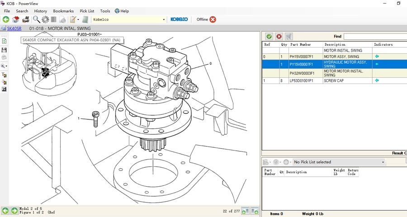Click the pick list add plus icon
Image resolution: width=407 pixels, height=217 pixels.
pyautogui.click(x=286, y=162)
